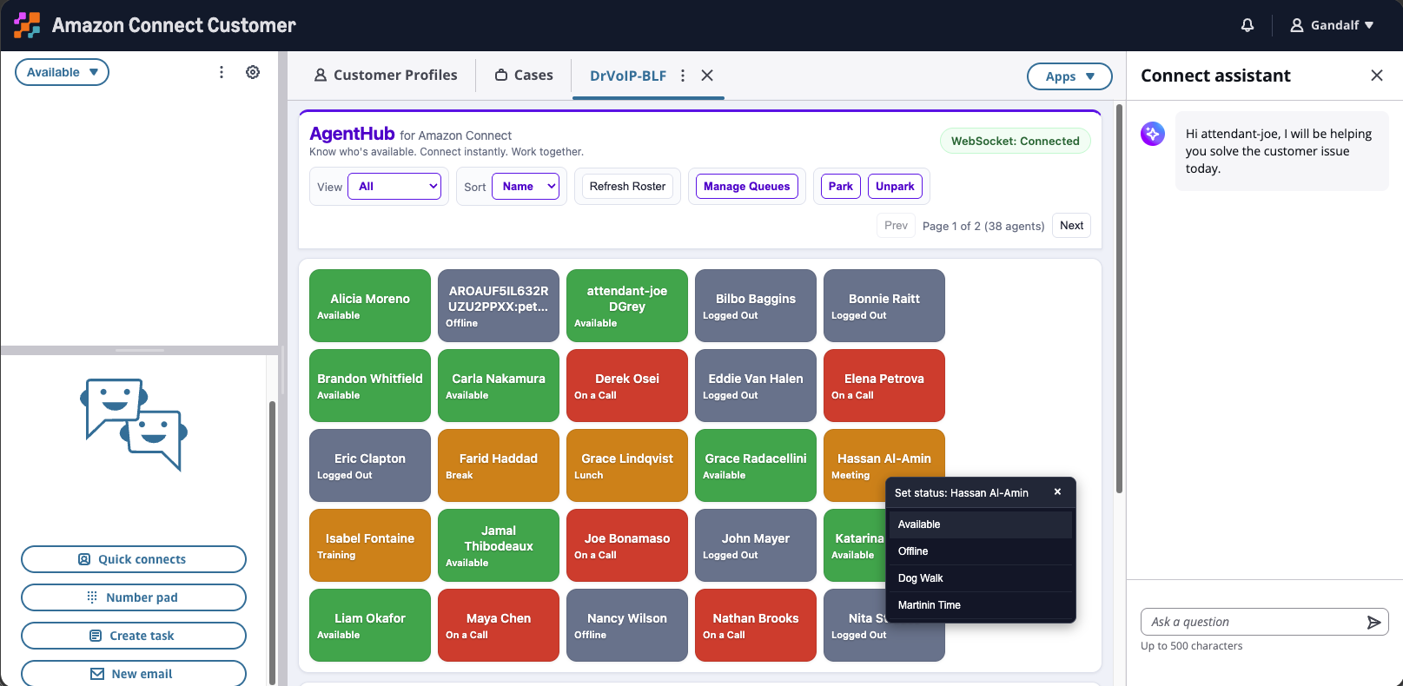Click the Create task button
The height and width of the screenshot is (686, 1403).
[134, 636]
